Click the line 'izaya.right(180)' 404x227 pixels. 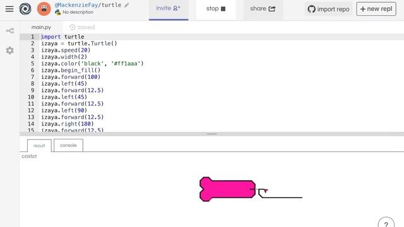[68, 124]
